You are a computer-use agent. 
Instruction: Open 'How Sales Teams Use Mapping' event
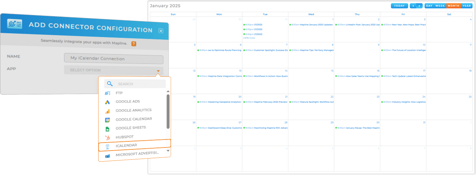coord(357,76)
